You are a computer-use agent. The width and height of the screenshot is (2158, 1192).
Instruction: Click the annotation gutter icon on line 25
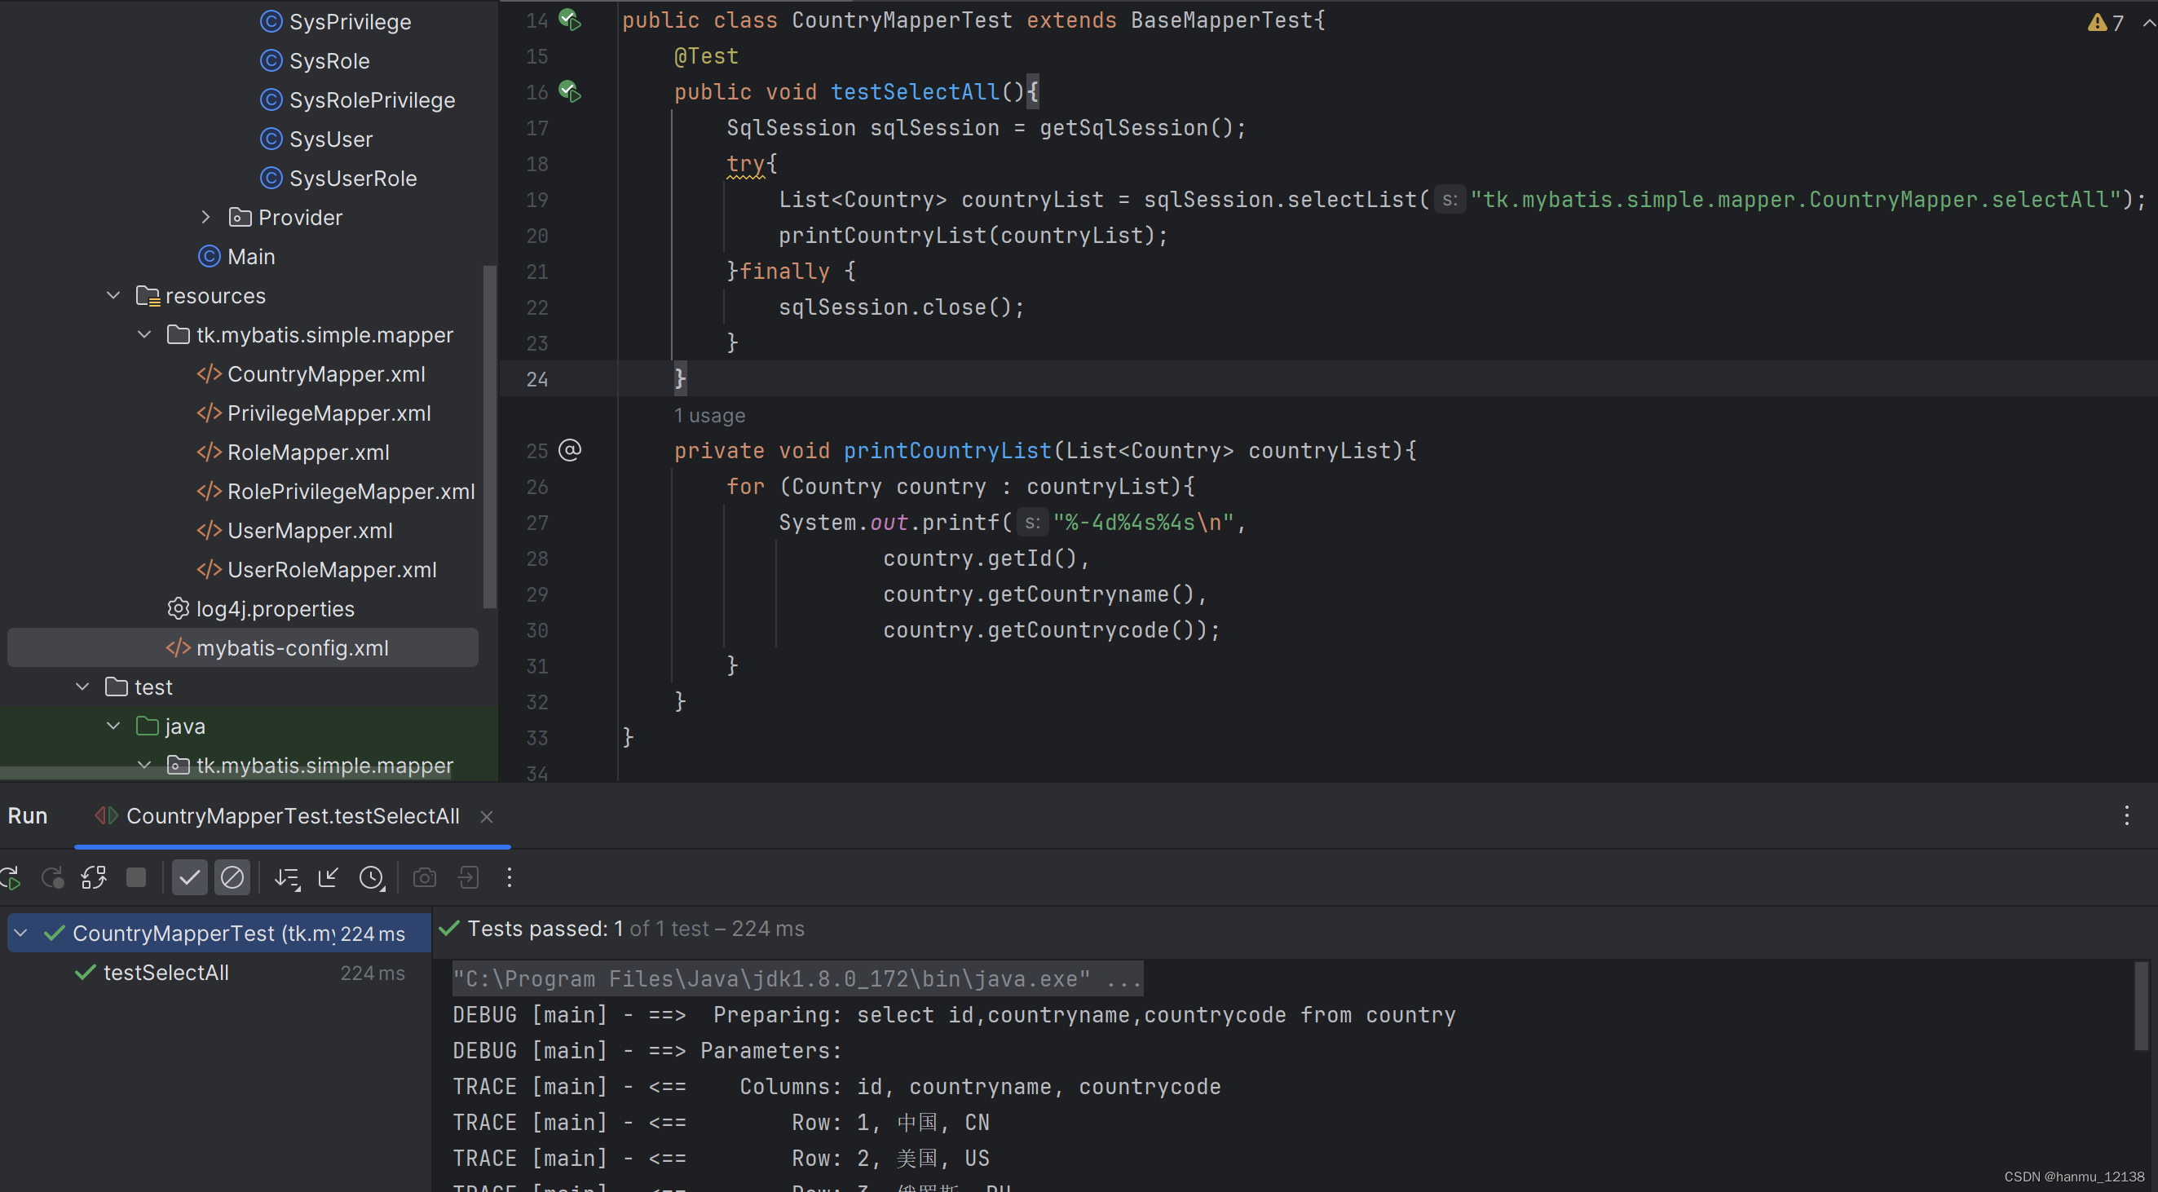click(571, 450)
